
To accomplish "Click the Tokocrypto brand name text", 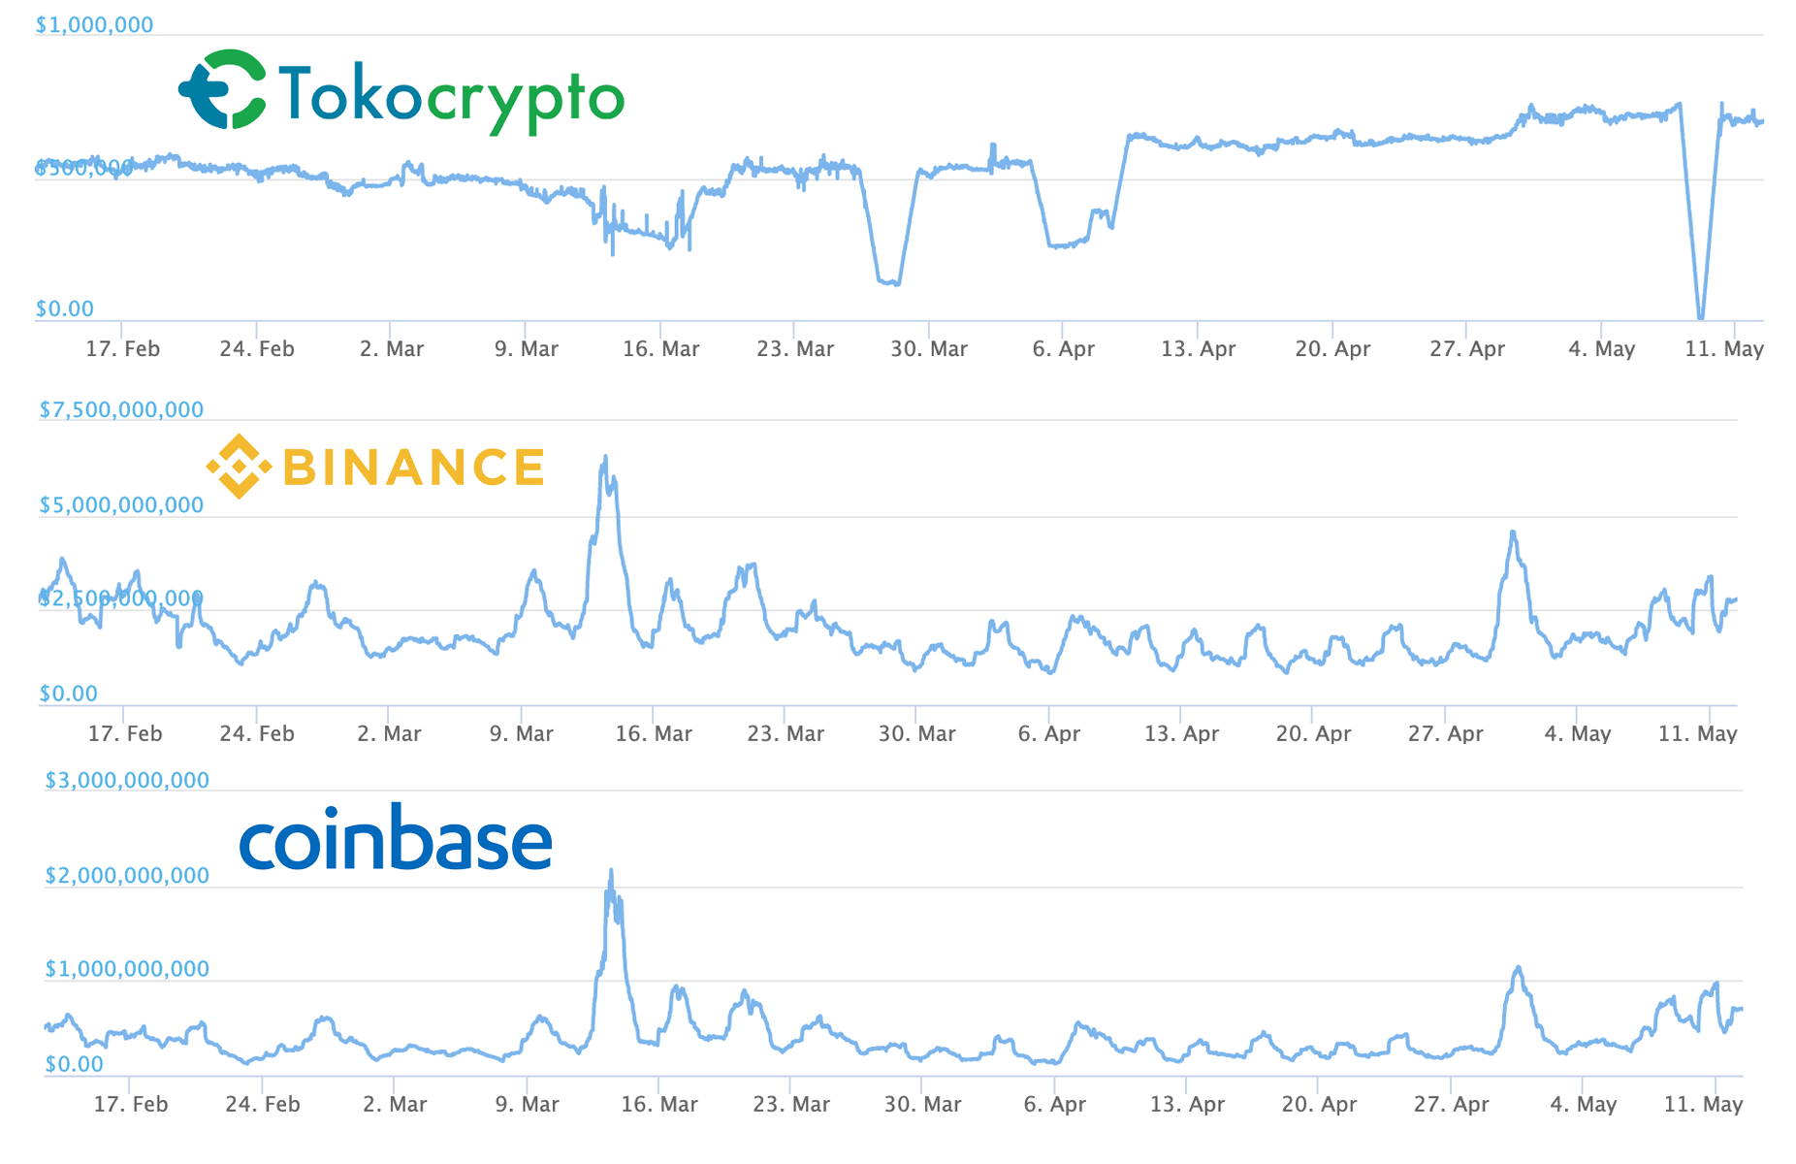I will [451, 97].
